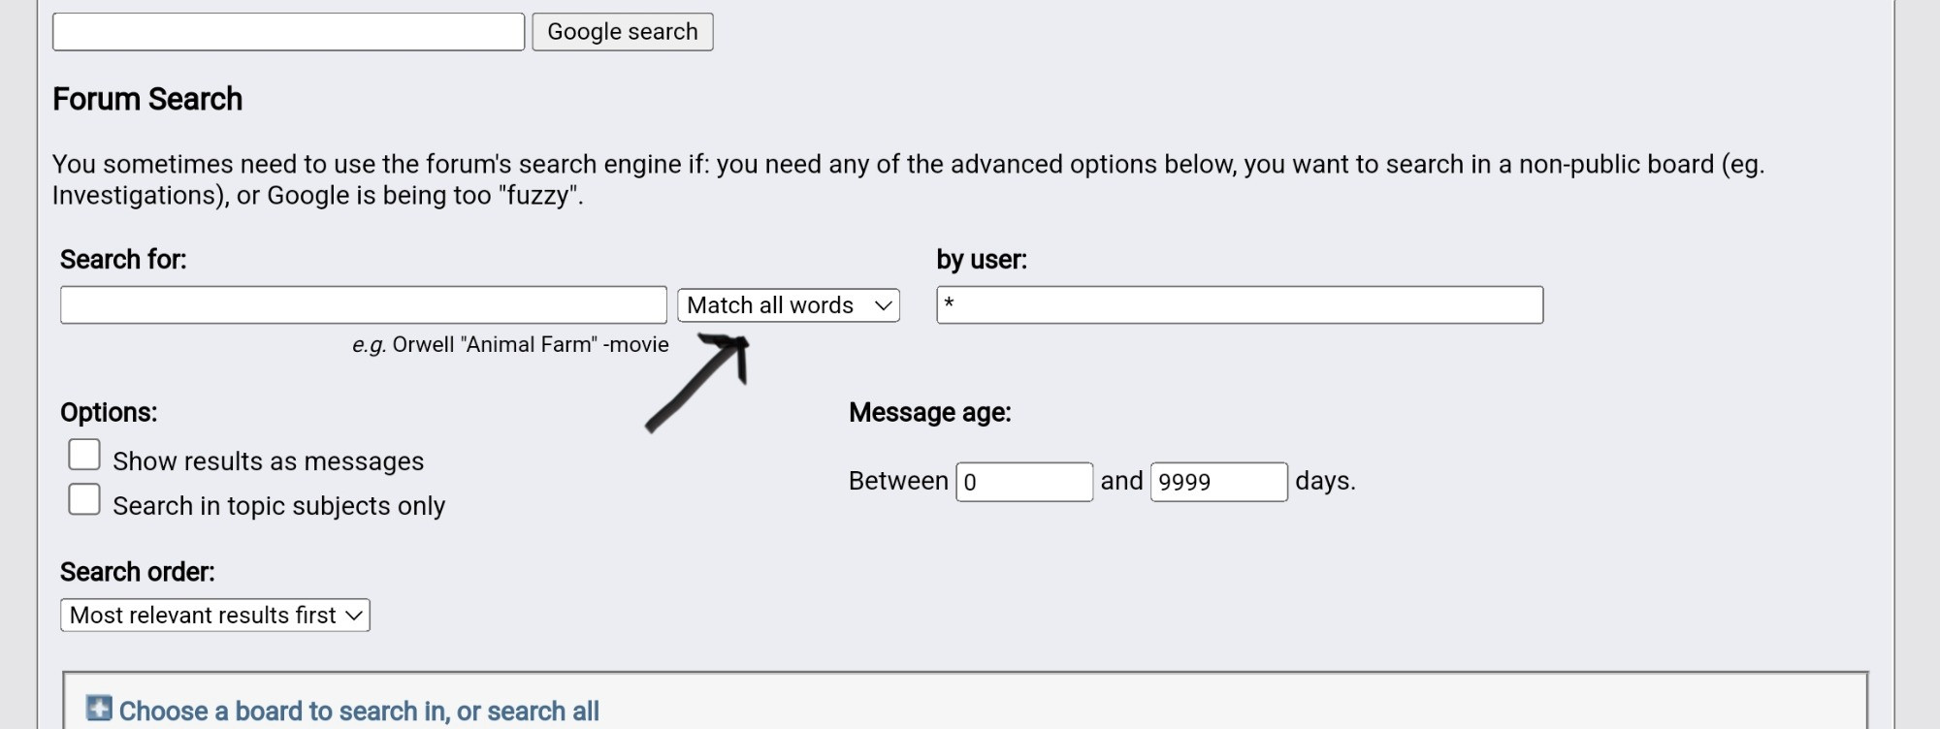Open 'Most relevant results first' dropdown
The width and height of the screenshot is (1940, 729).
[215, 616]
